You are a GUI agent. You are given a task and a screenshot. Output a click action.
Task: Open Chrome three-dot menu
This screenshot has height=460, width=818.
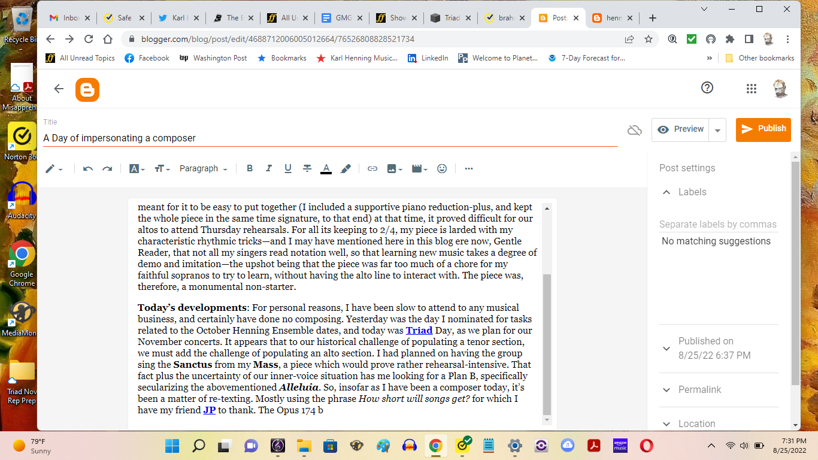[x=788, y=39]
